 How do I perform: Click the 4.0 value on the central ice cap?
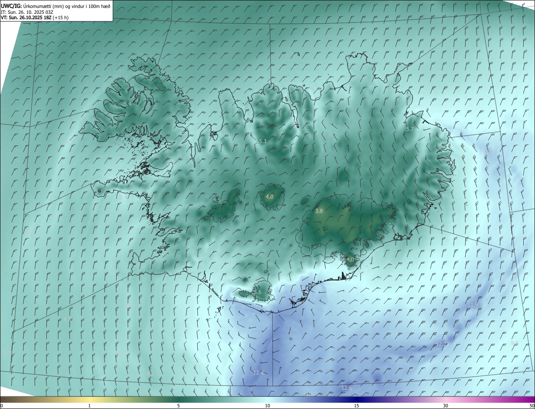tap(270, 197)
